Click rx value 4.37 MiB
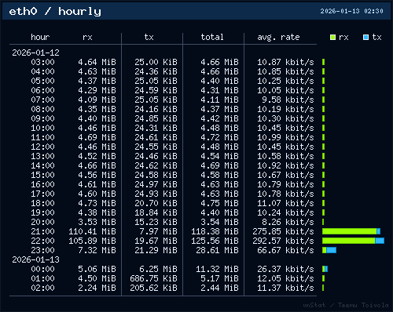393x312 pixels. click(x=97, y=81)
